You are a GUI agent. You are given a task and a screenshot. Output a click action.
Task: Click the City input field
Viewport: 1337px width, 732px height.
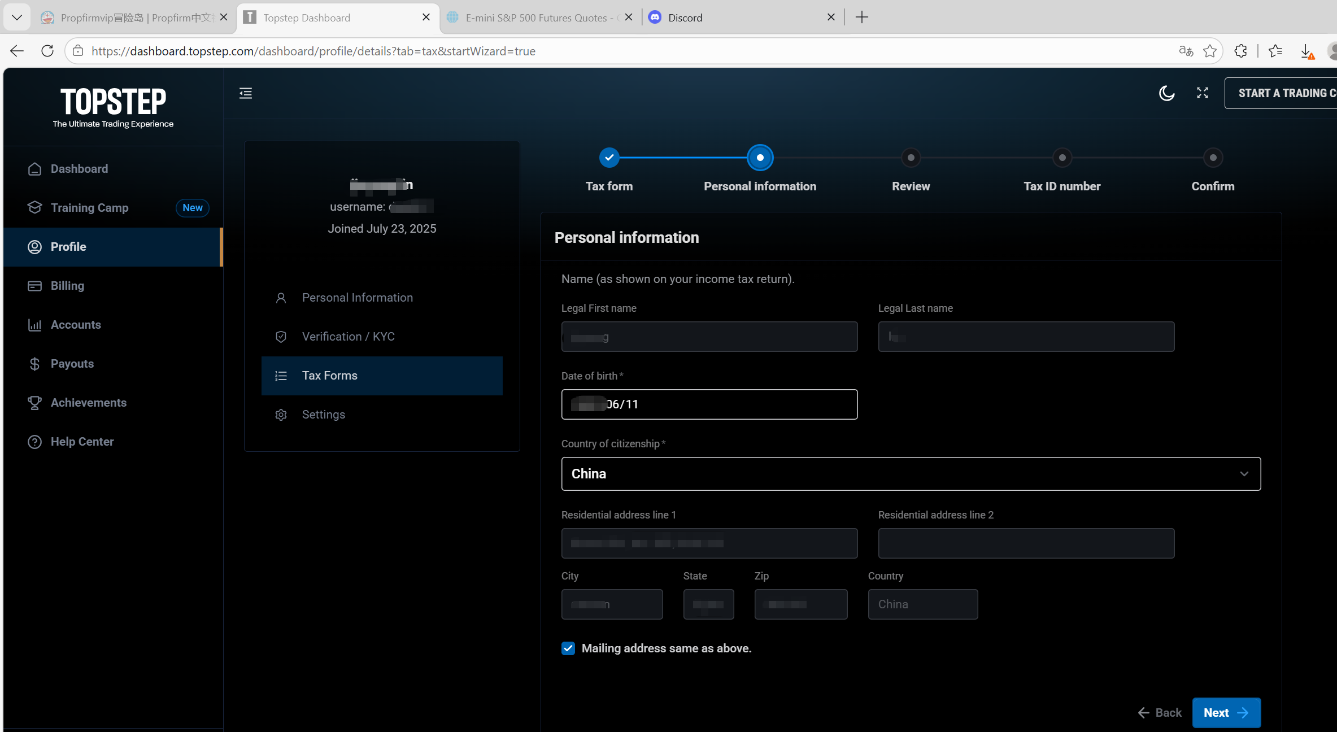pos(612,604)
